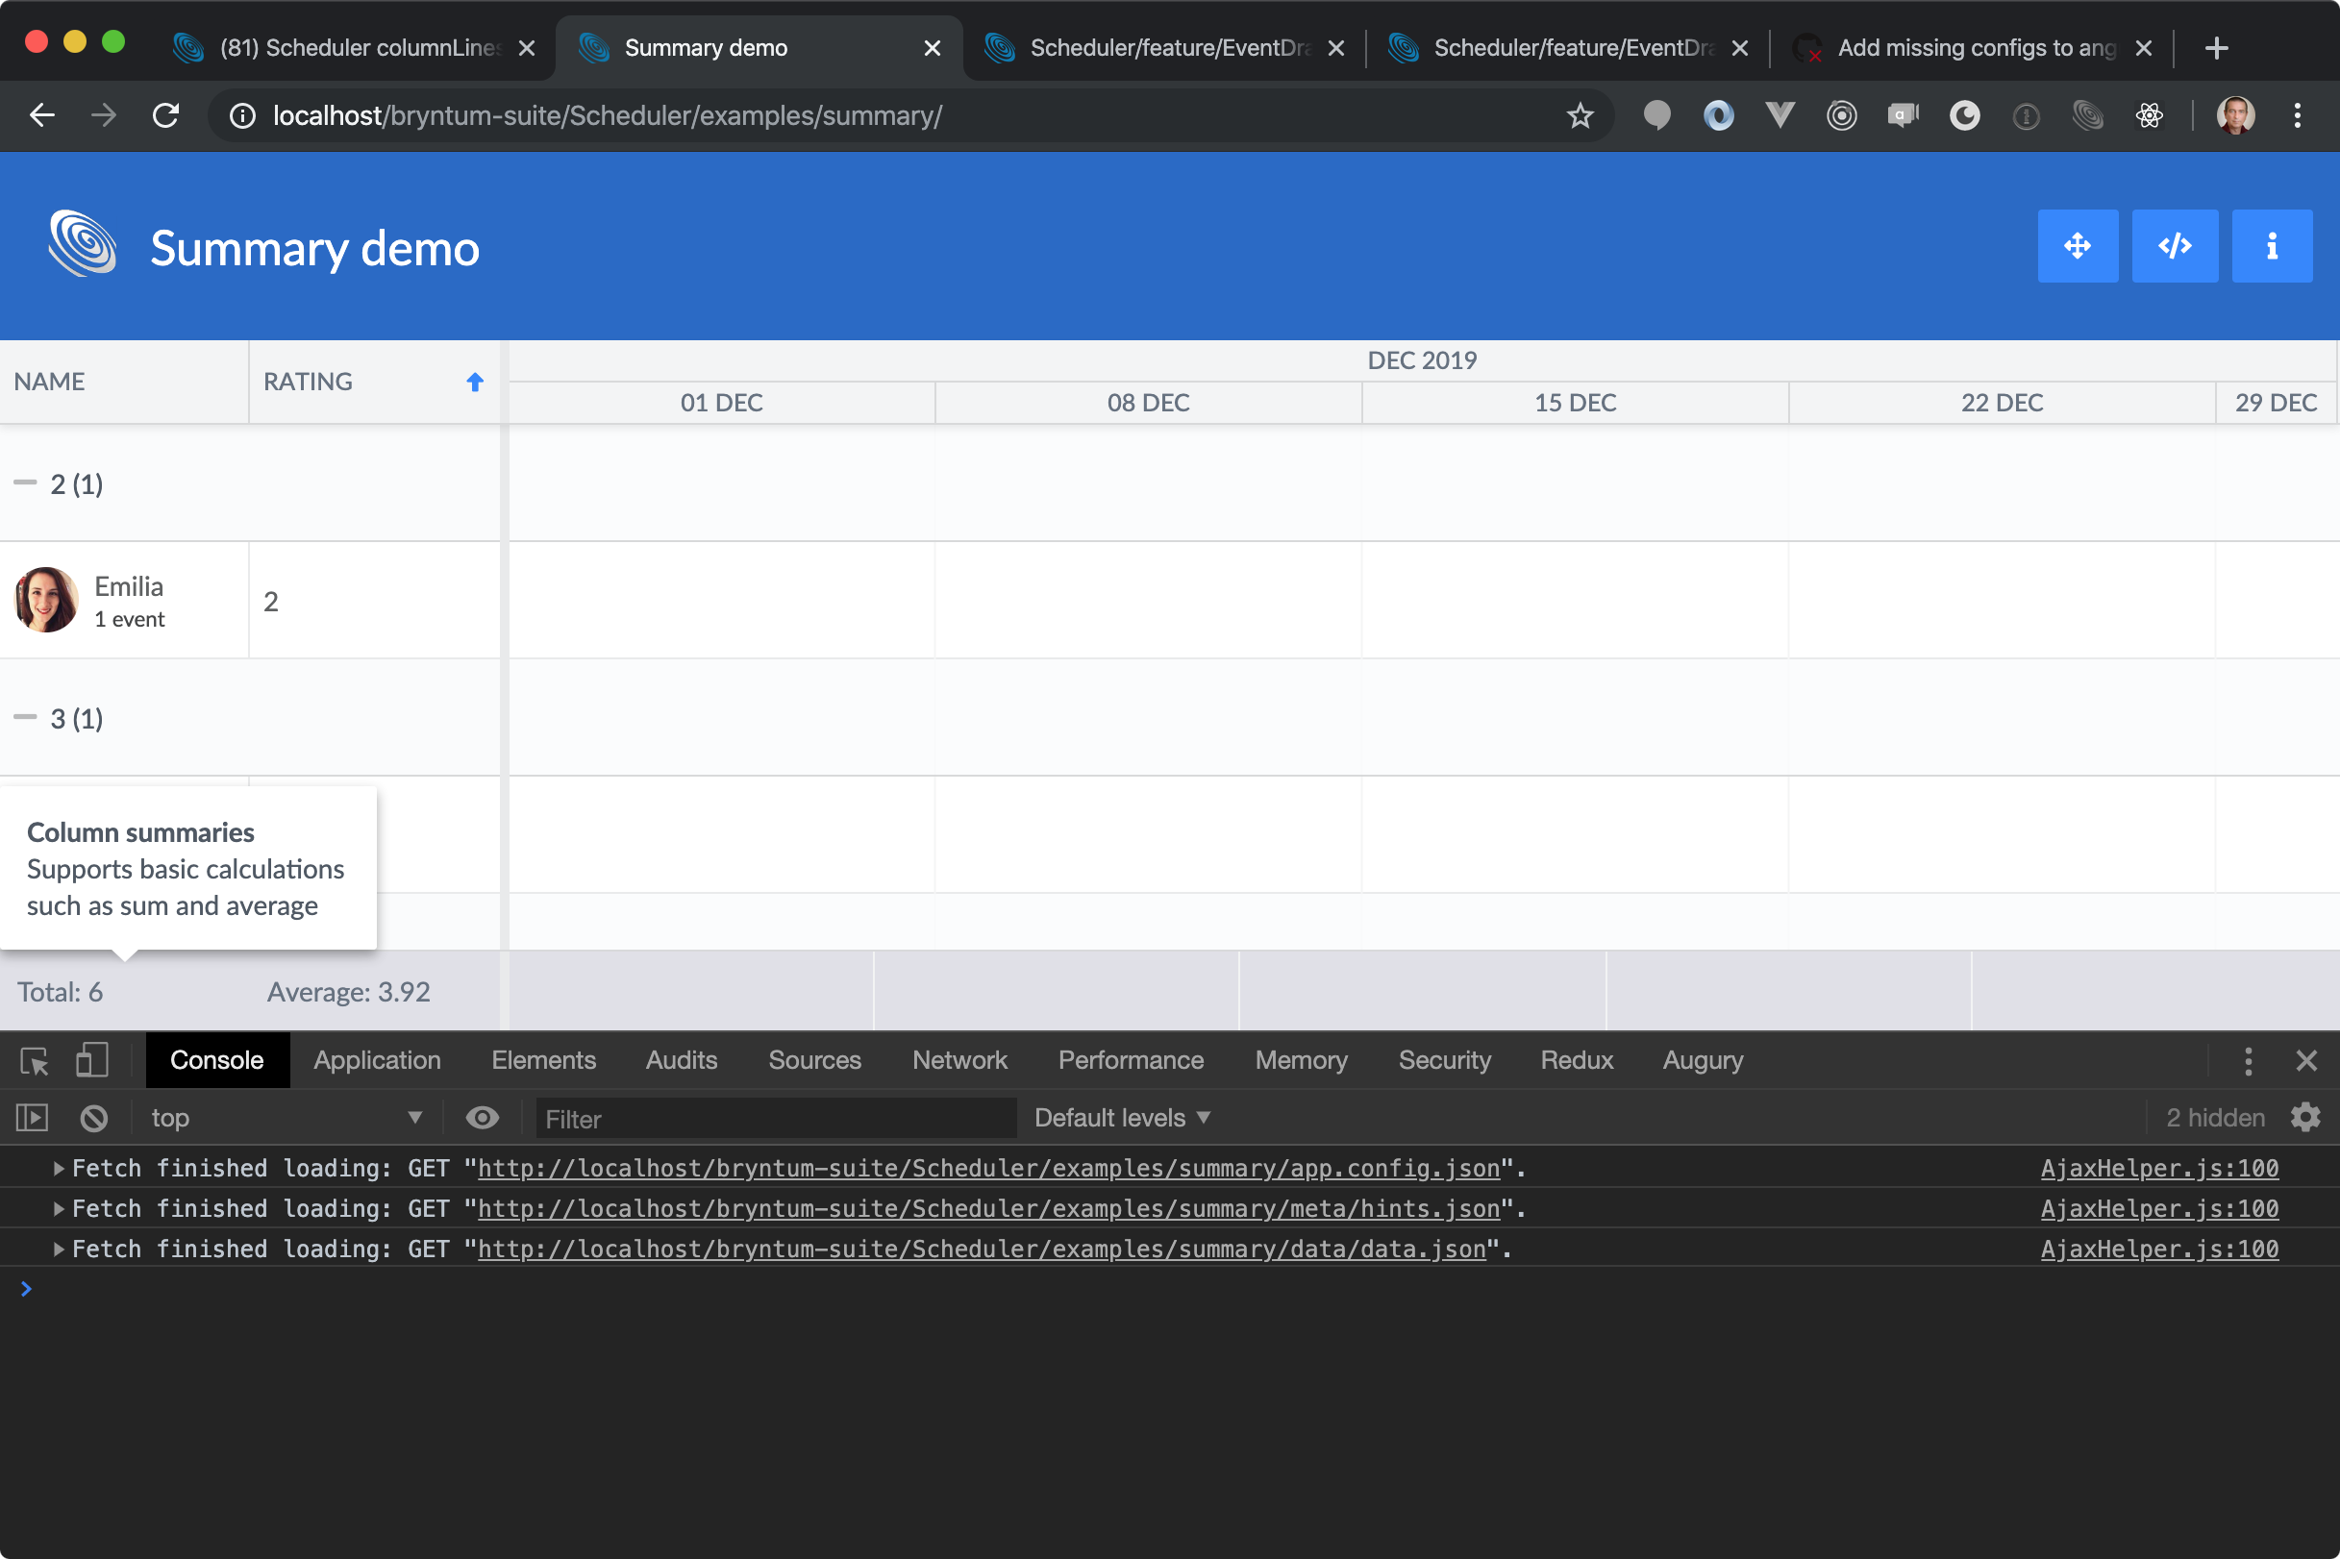
Task: Expand the data.json fetch log entry
Action: [59, 1250]
